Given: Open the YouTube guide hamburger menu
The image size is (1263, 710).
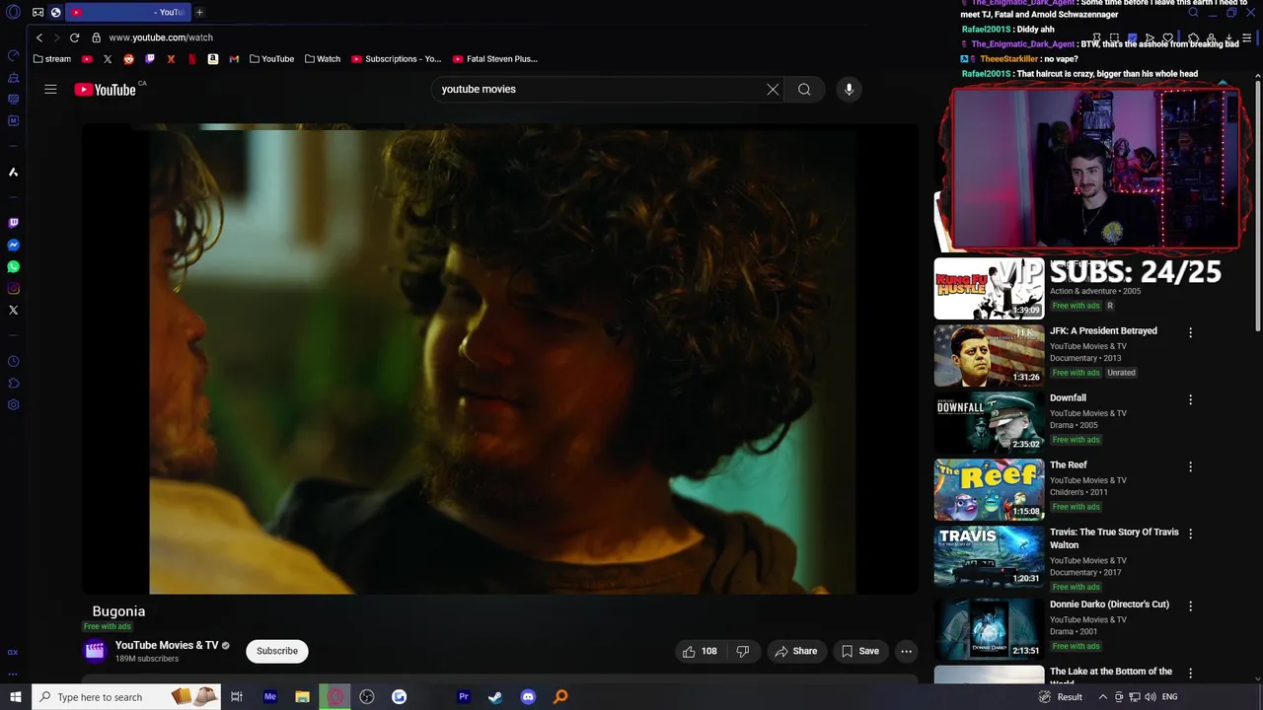Looking at the screenshot, I should (50, 89).
